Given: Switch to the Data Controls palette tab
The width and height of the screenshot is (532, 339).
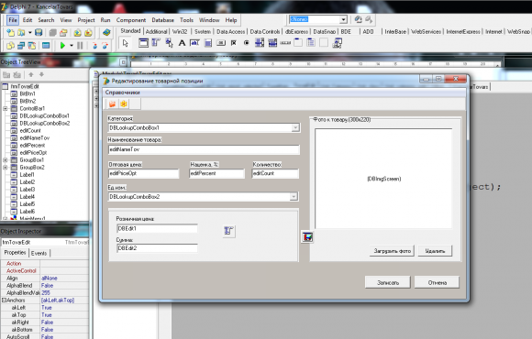Looking at the screenshot, I should coord(265,31).
